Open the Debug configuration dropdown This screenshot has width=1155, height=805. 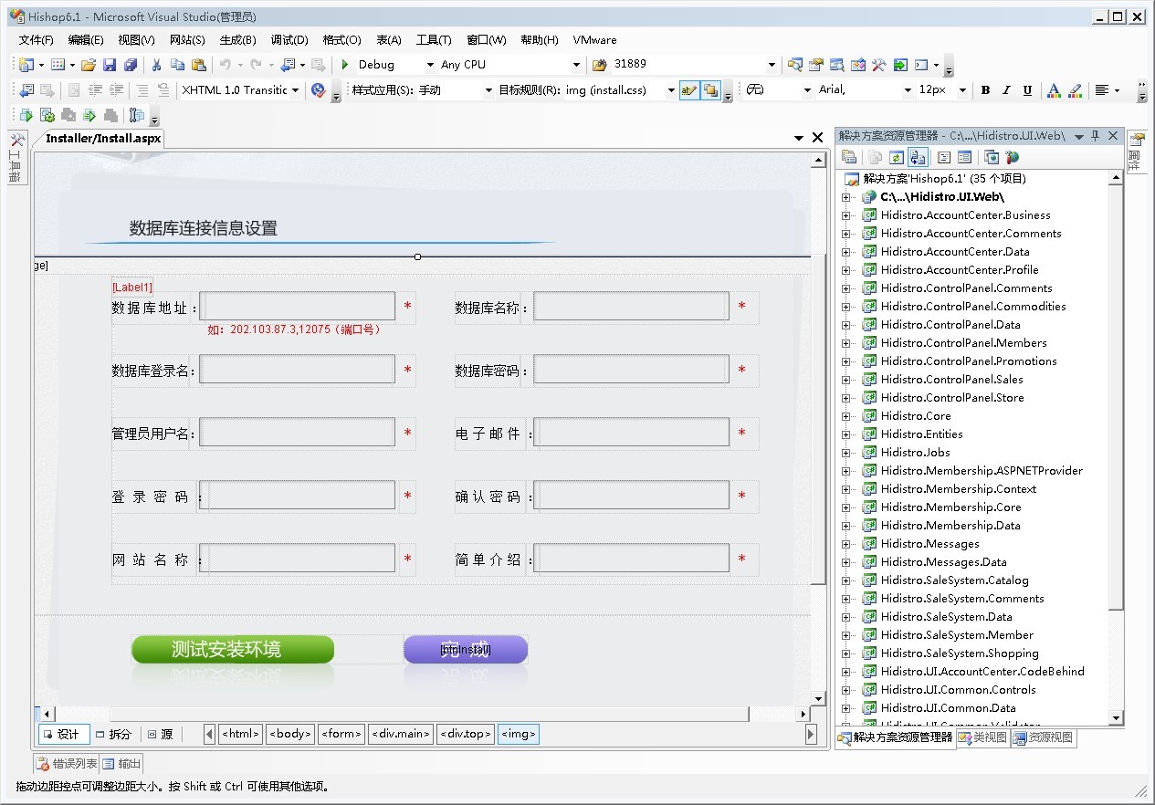click(x=430, y=65)
